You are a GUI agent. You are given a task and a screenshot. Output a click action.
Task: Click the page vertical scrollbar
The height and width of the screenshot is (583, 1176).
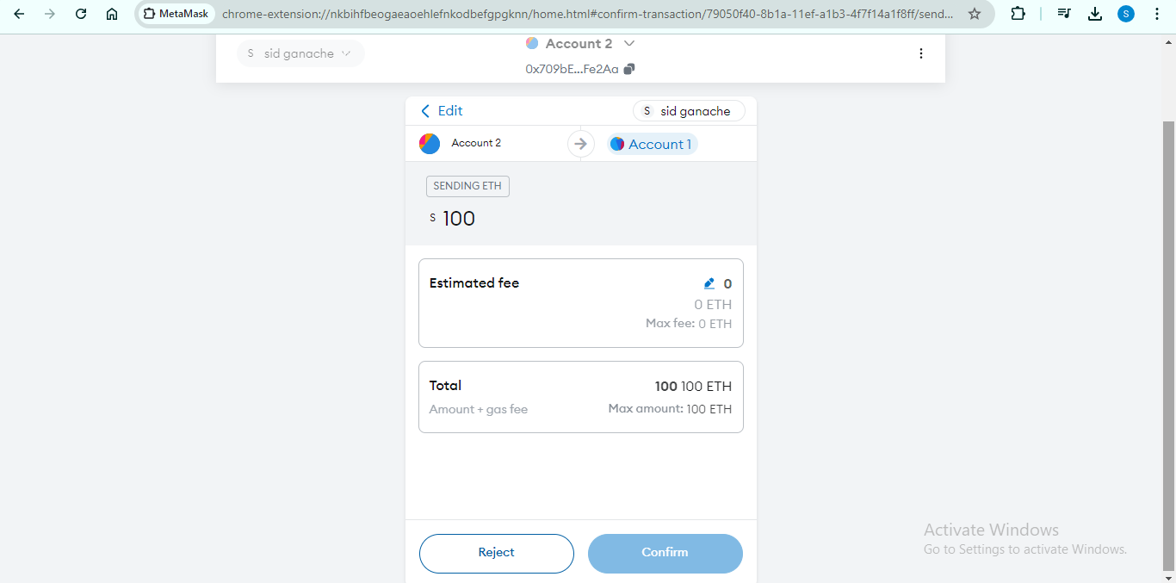pyautogui.click(x=1168, y=344)
